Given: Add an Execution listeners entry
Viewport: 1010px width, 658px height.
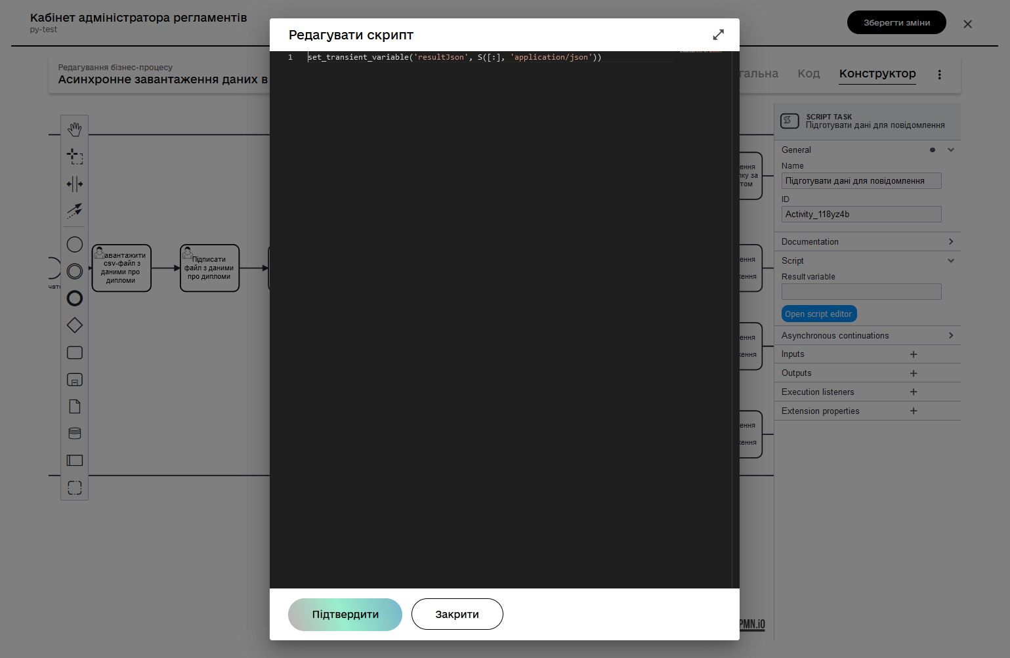Looking at the screenshot, I should [x=914, y=392].
